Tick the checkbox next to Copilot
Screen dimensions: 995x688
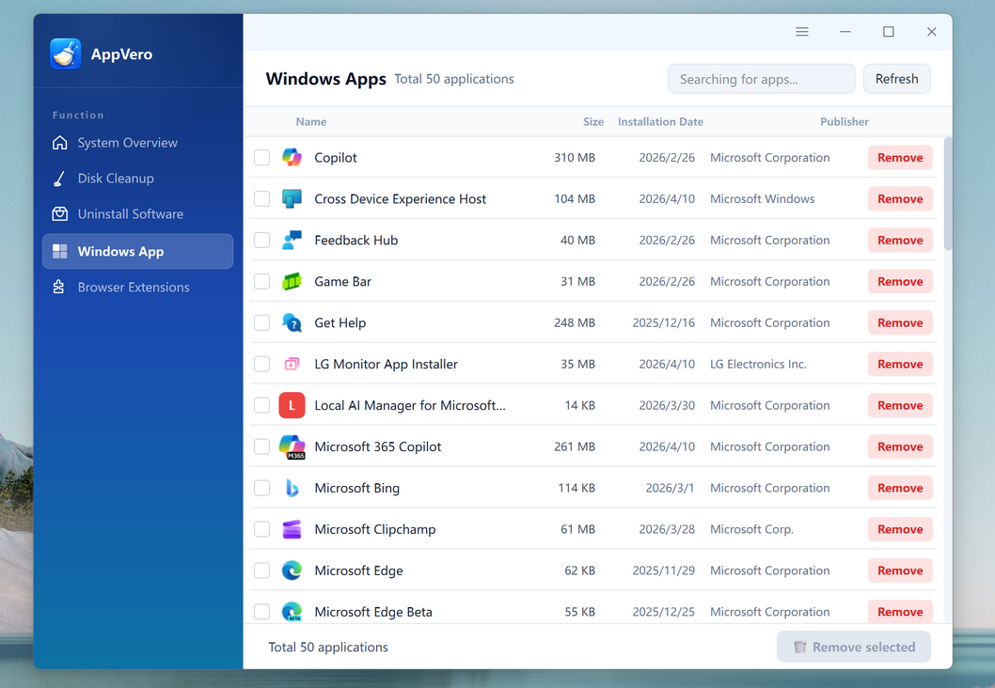(262, 158)
